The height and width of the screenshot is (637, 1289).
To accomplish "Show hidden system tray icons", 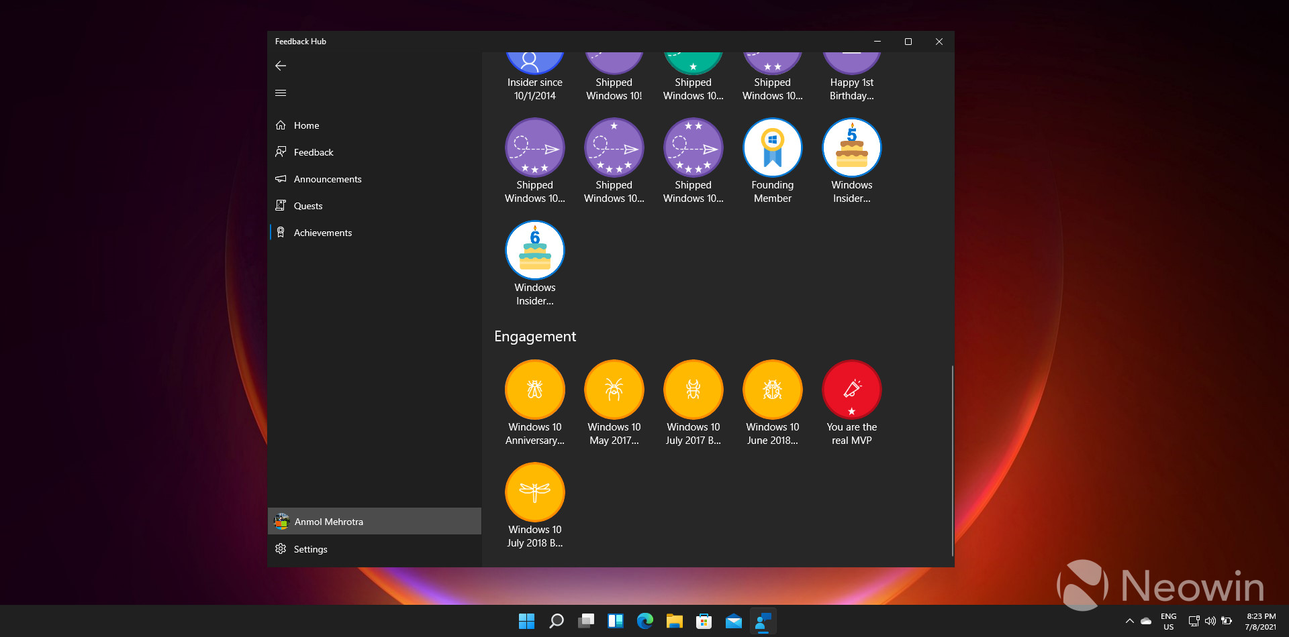I will coord(1130,622).
